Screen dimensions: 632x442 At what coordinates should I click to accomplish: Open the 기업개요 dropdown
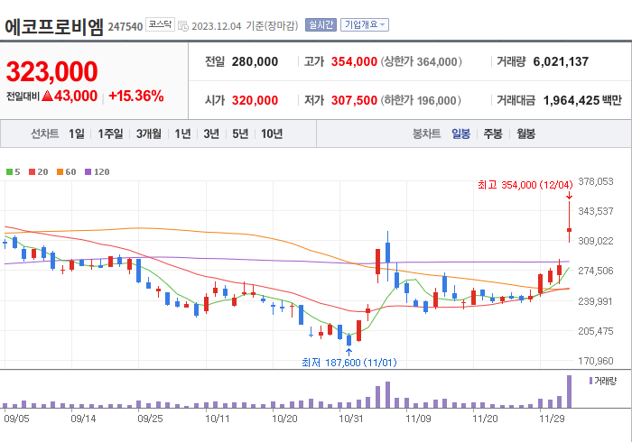(365, 25)
